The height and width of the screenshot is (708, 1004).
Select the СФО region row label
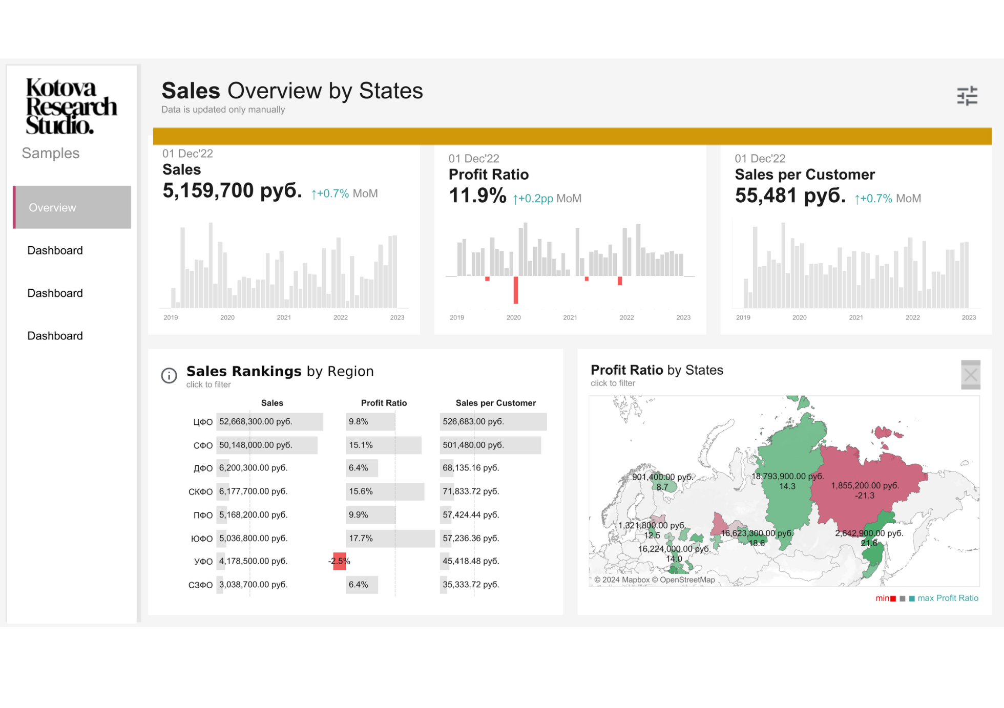click(203, 445)
